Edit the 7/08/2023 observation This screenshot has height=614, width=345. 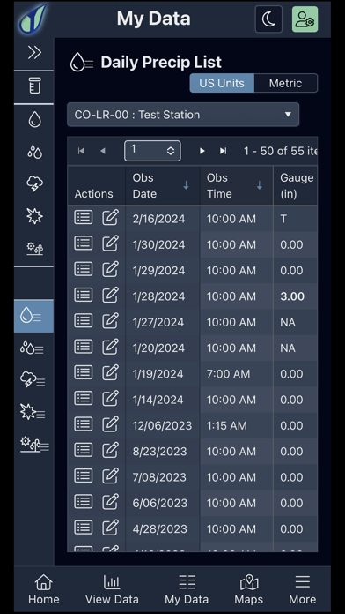[x=110, y=475]
